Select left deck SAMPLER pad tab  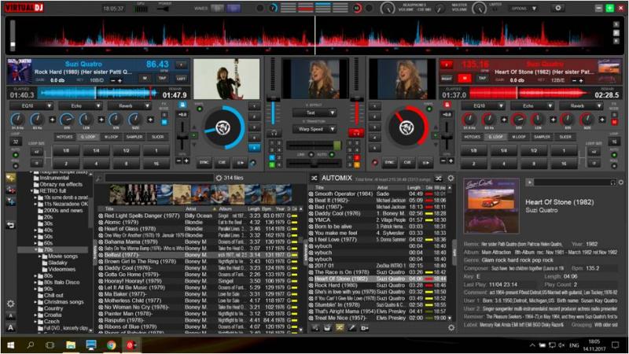[134, 137]
